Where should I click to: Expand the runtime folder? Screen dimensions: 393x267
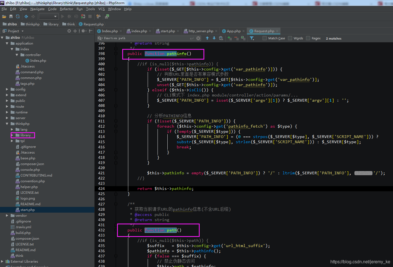pyautogui.click(x=7, y=112)
